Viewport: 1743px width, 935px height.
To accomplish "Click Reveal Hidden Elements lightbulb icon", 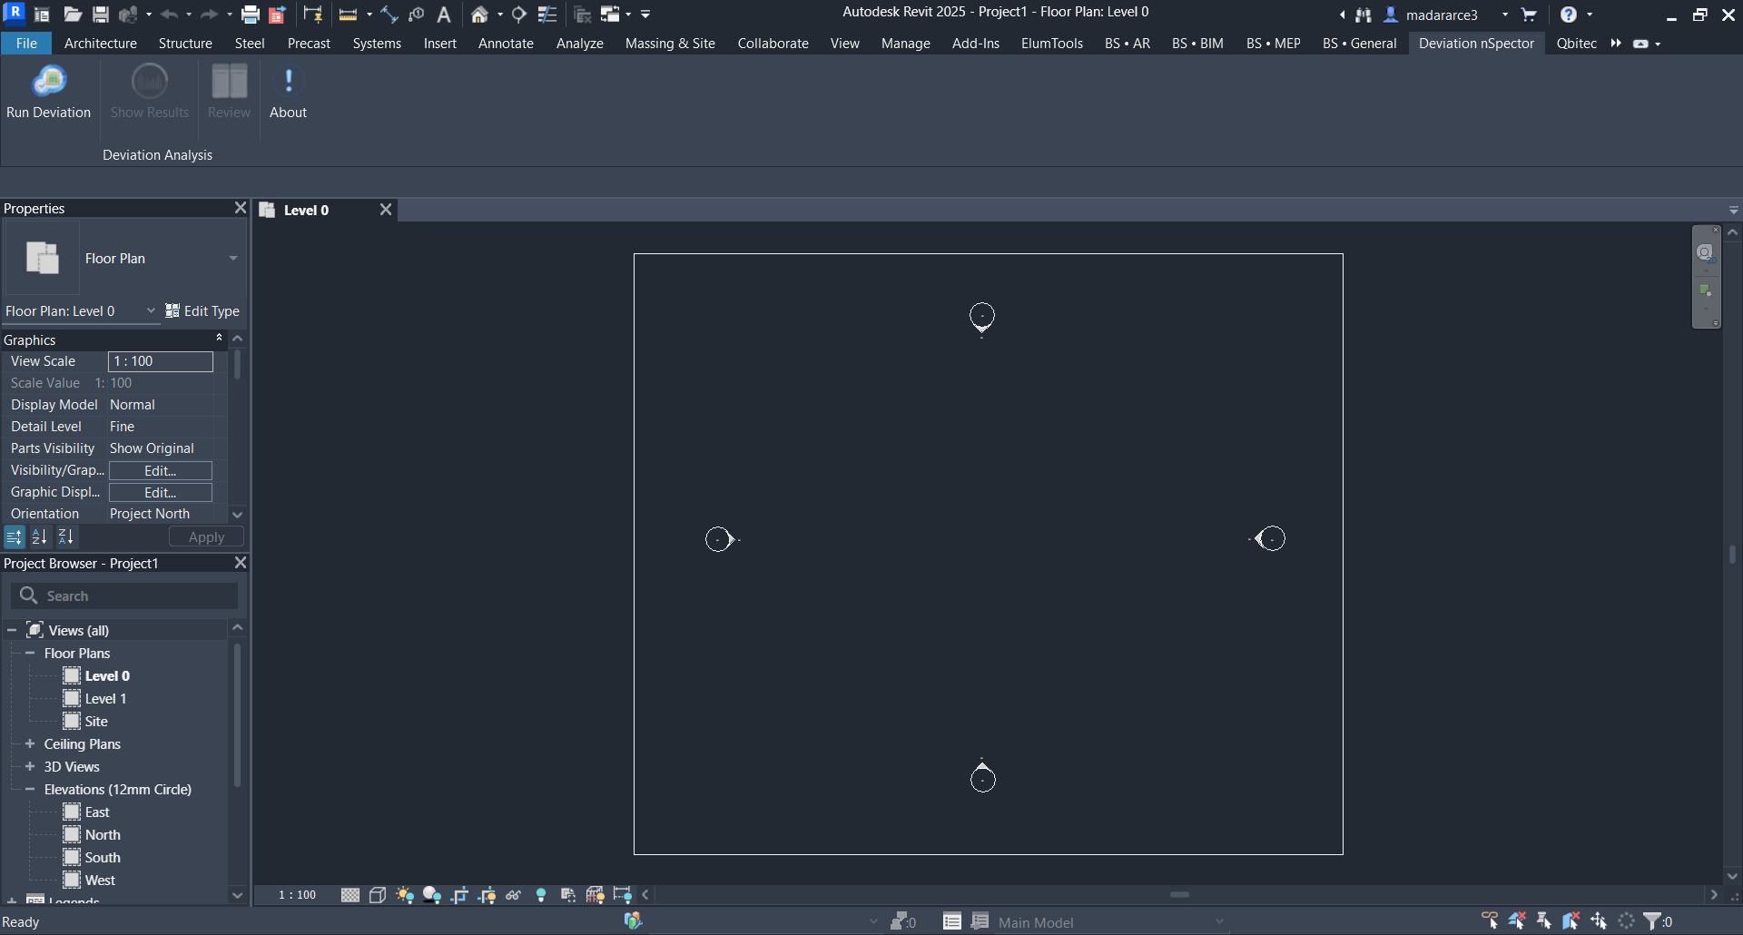I will tap(541, 895).
